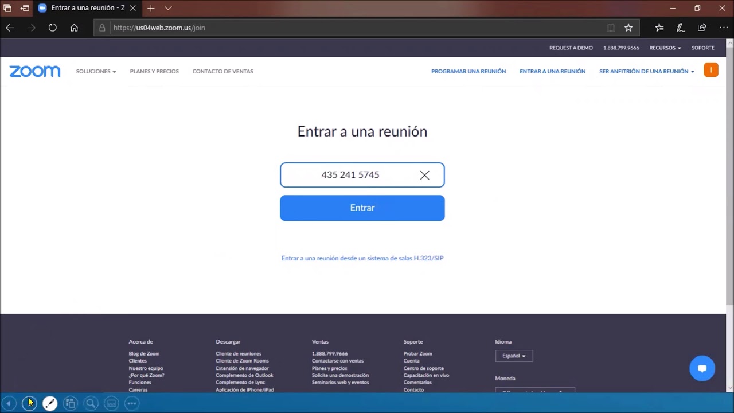Viewport: 734px width, 413px height.
Task: Click the browser forward arrow
Action: pos(31,28)
